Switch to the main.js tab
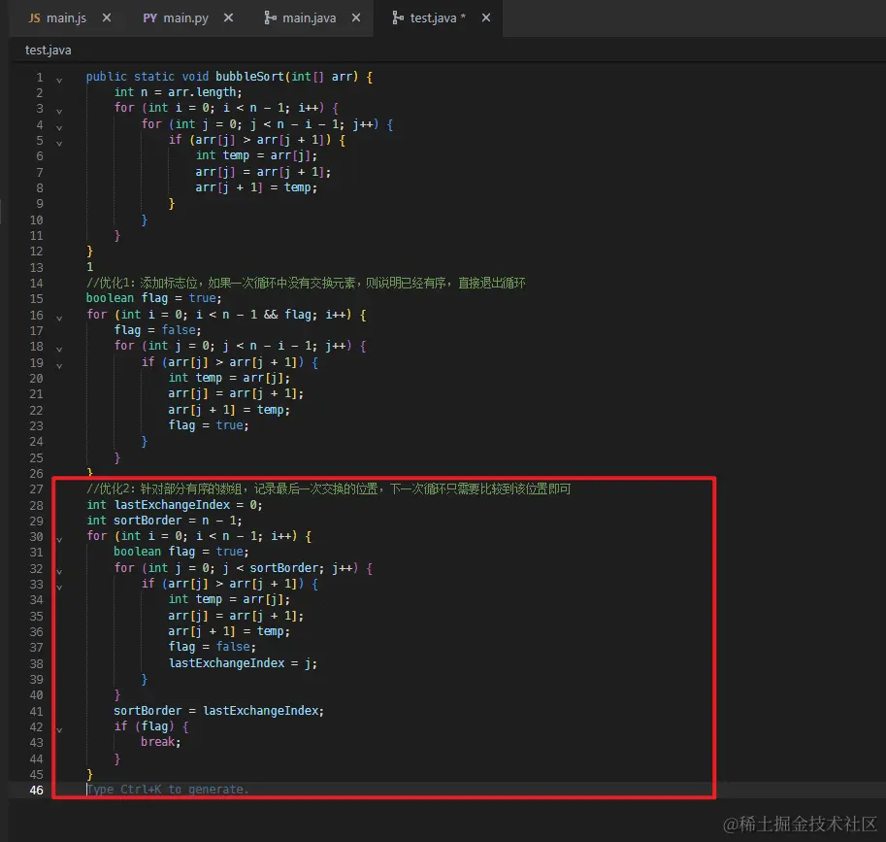Viewport: 886px width, 842px height. coord(68,18)
